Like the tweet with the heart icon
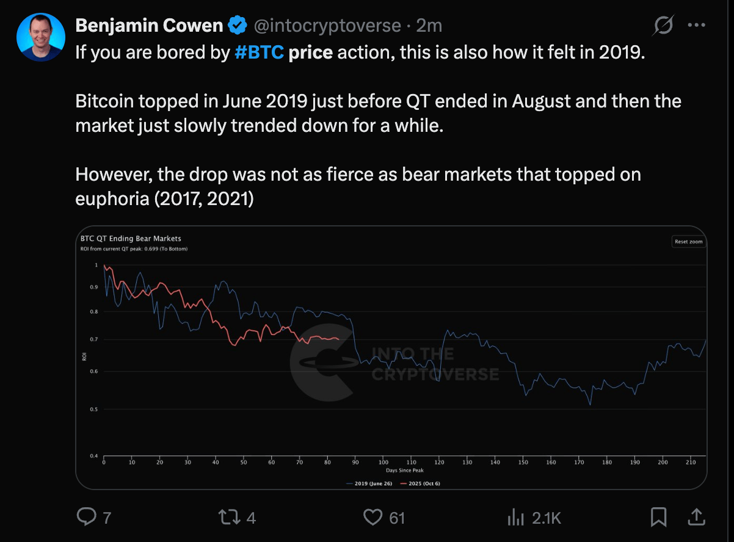The width and height of the screenshot is (734, 542). [372, 518]
